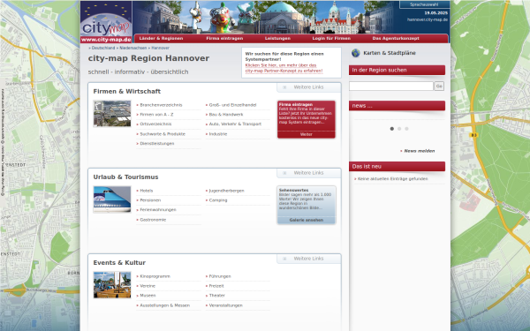Open the Leistungen menu
The height and width of the screenshot is (331, 530).
pos(277,39)
